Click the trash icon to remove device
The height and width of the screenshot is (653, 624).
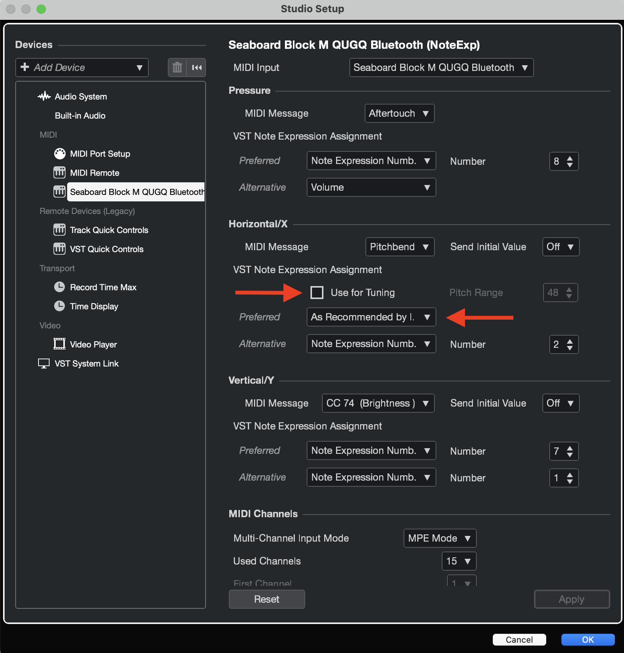(x=177, y=68)
